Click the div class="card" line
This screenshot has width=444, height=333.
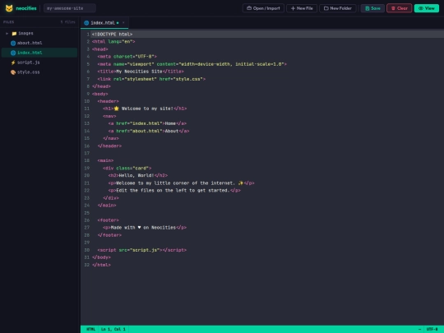(127, 169)
